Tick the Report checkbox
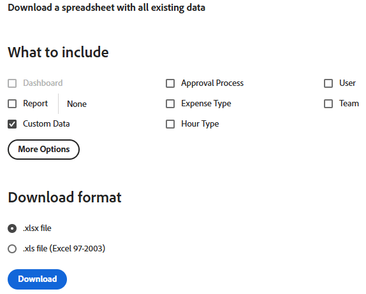This screenshot has width=366, height=294. pos(12,104)
